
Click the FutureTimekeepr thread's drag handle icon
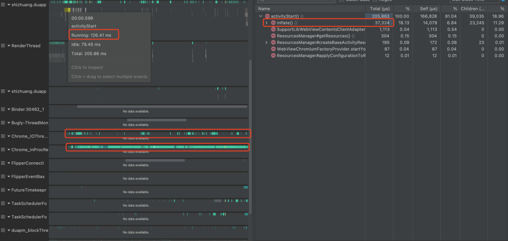coord(3,190)
